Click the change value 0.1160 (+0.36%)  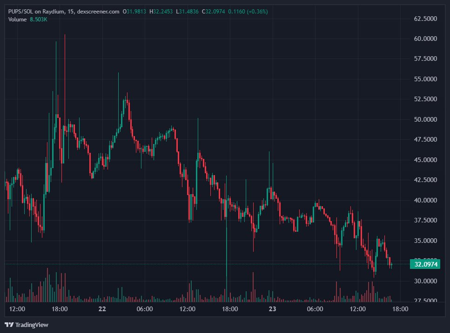click(x=248, y=12)
